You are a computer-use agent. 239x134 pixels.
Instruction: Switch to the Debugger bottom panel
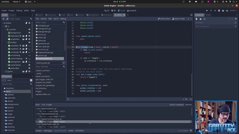[x=48, y=131]
